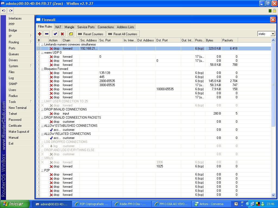Click the blue minus remove rule icon
The width and height of the screenshot is (278, 208).
[47, 34]
